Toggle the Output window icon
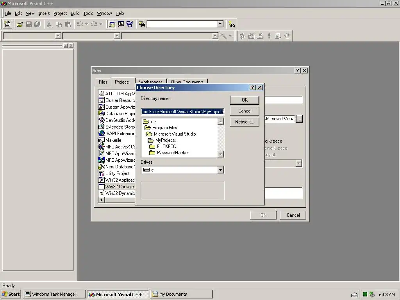This screenshot has width=400, height=300. [121, 24]
